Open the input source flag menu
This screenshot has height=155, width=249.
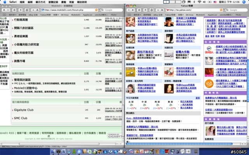click(215, 2)
